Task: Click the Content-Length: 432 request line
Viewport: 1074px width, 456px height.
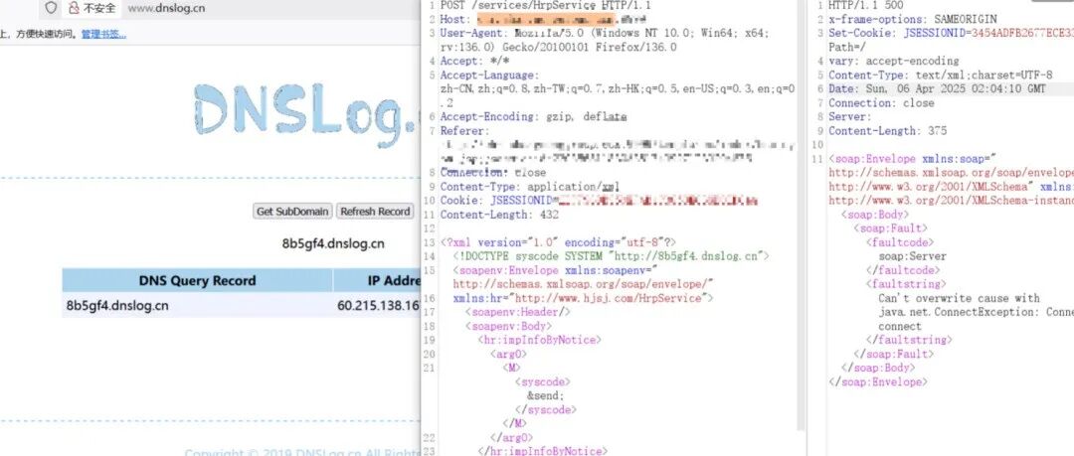Action: [x=499, y=215]
